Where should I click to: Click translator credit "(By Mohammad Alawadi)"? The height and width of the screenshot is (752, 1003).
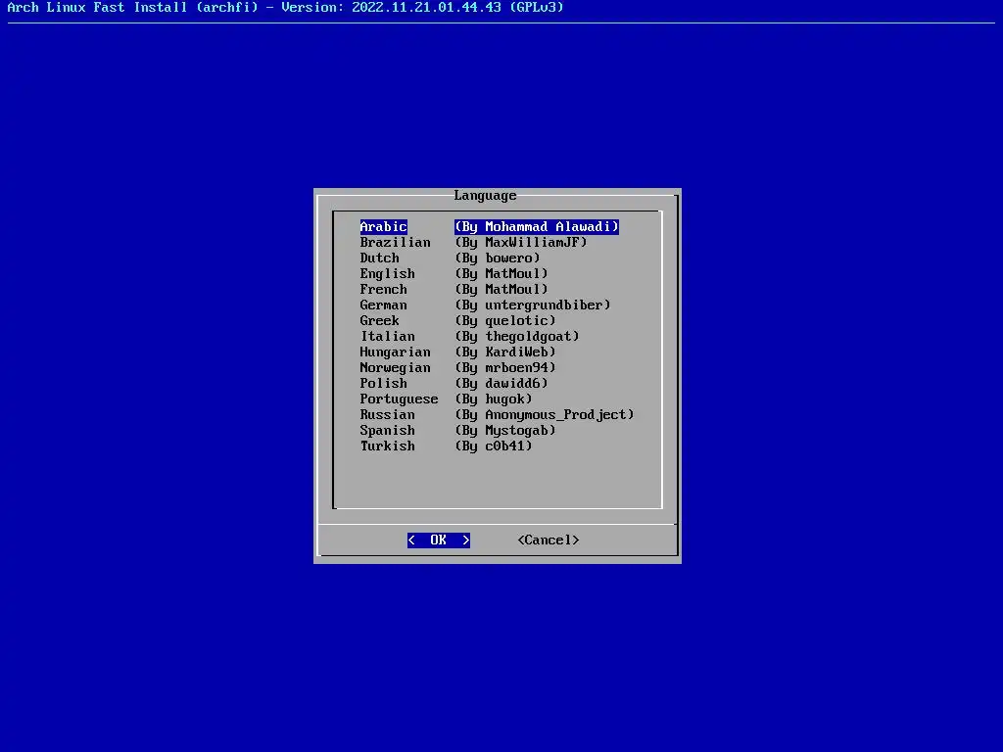coord(537,227)
